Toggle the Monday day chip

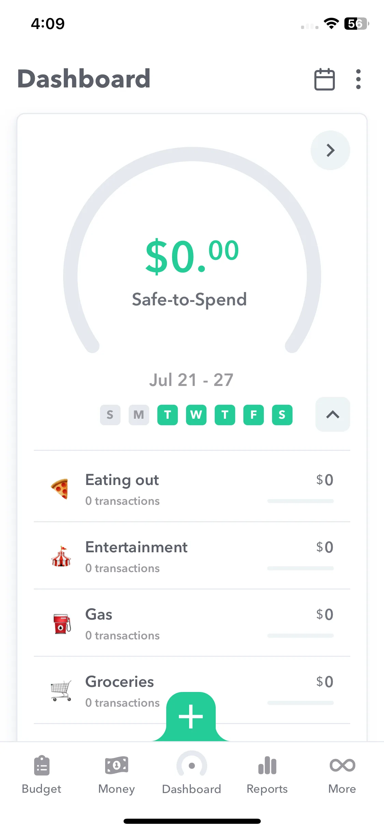coord(139,415)
